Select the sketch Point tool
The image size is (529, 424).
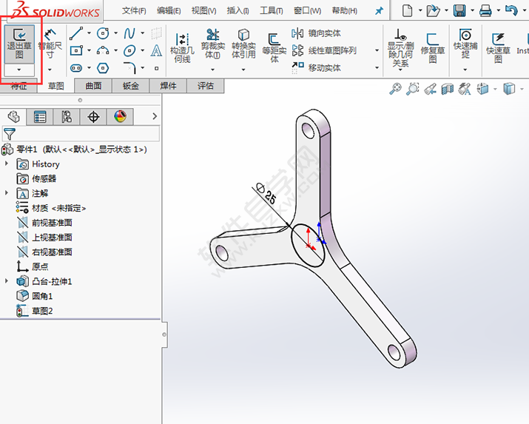coord(156,68)
